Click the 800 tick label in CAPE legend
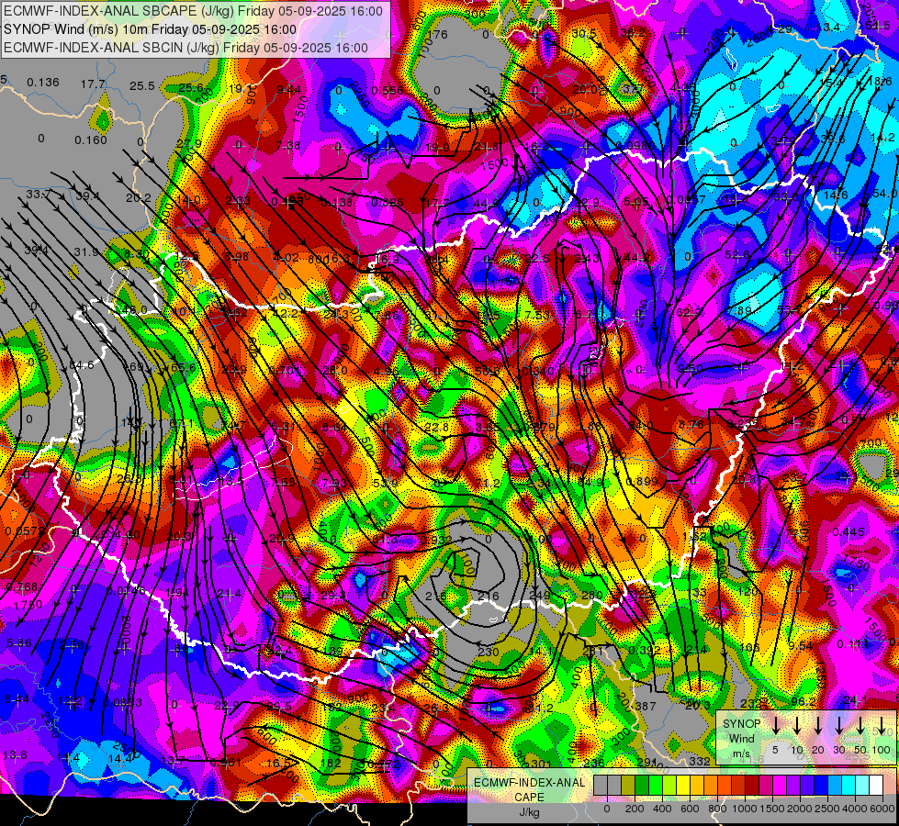899x826 pixels. point(717,809)
